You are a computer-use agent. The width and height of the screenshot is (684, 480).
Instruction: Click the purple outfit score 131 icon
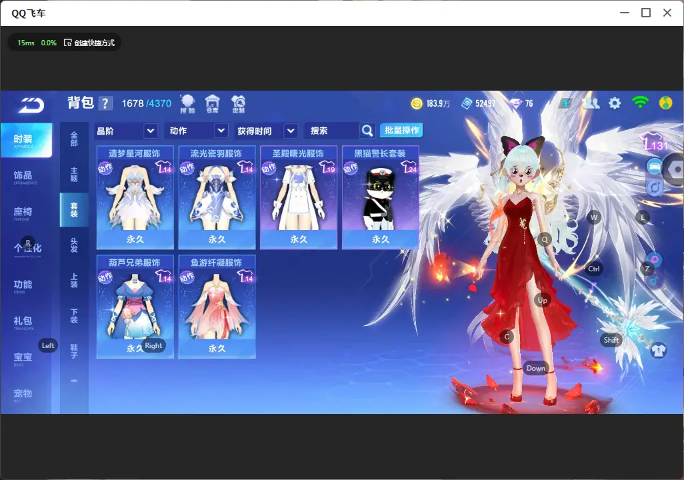coord(655,143)
